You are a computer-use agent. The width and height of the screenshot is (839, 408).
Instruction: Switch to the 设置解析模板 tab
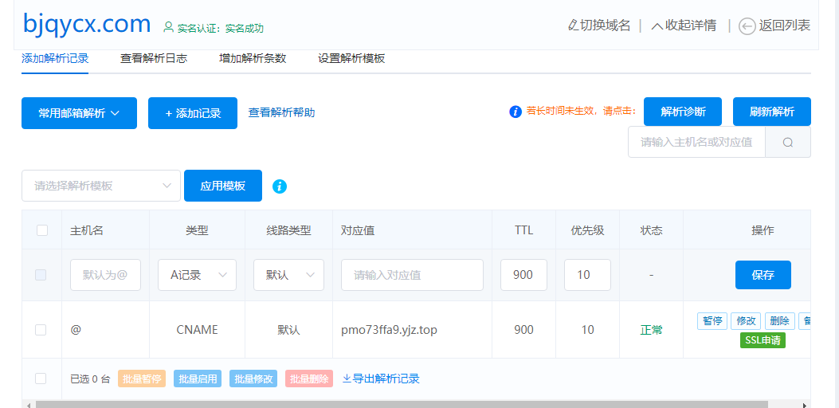pos(351,58)
